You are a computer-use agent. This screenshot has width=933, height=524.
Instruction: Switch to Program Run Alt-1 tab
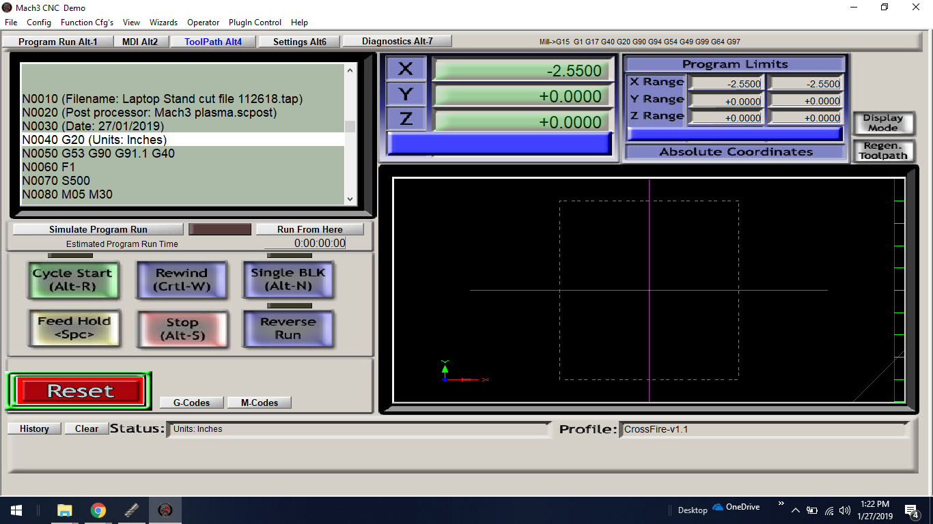click(57, 42)
